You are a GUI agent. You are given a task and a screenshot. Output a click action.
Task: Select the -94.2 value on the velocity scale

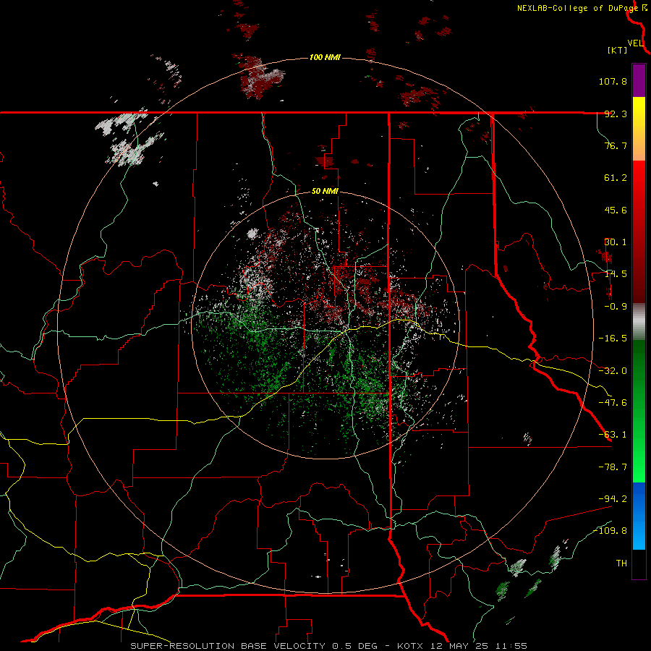click(613, 498)
